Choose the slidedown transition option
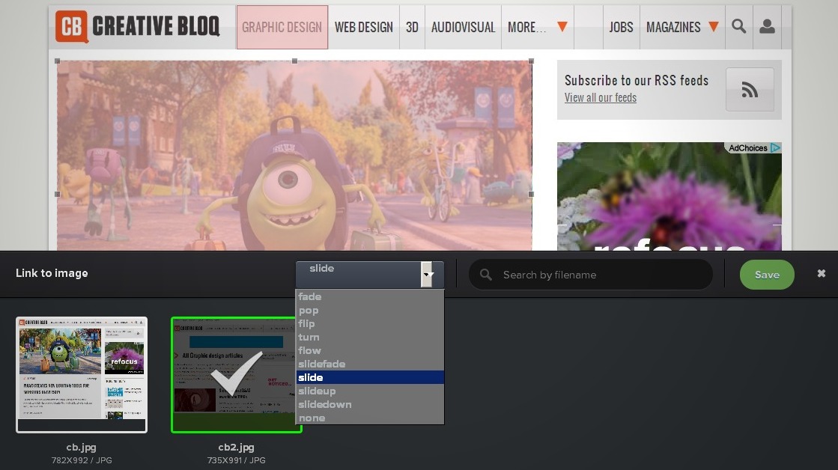This screenshot has height=470, width=838. pyautogui.click(x=370, y=404)
